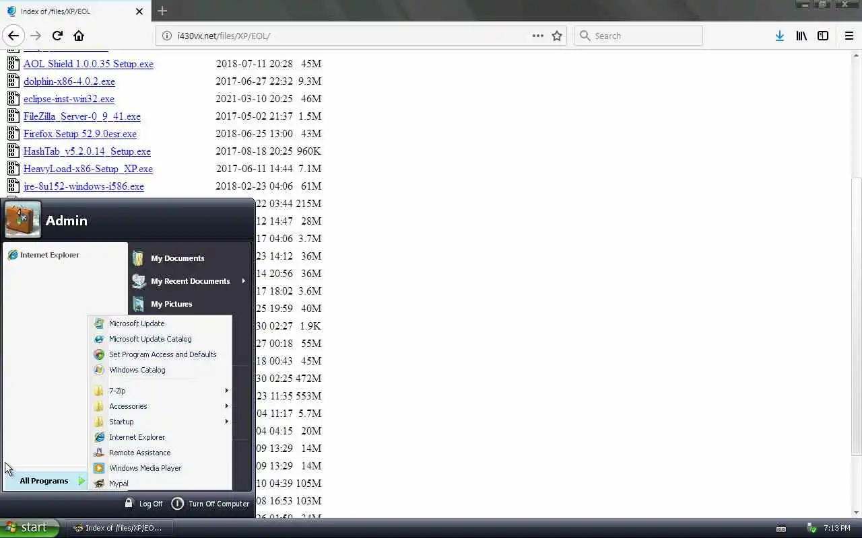Image resolution: width=862 pixels, height=538 pixels.
Task: Click the browser Back arrow button
Action: (13, 36)
